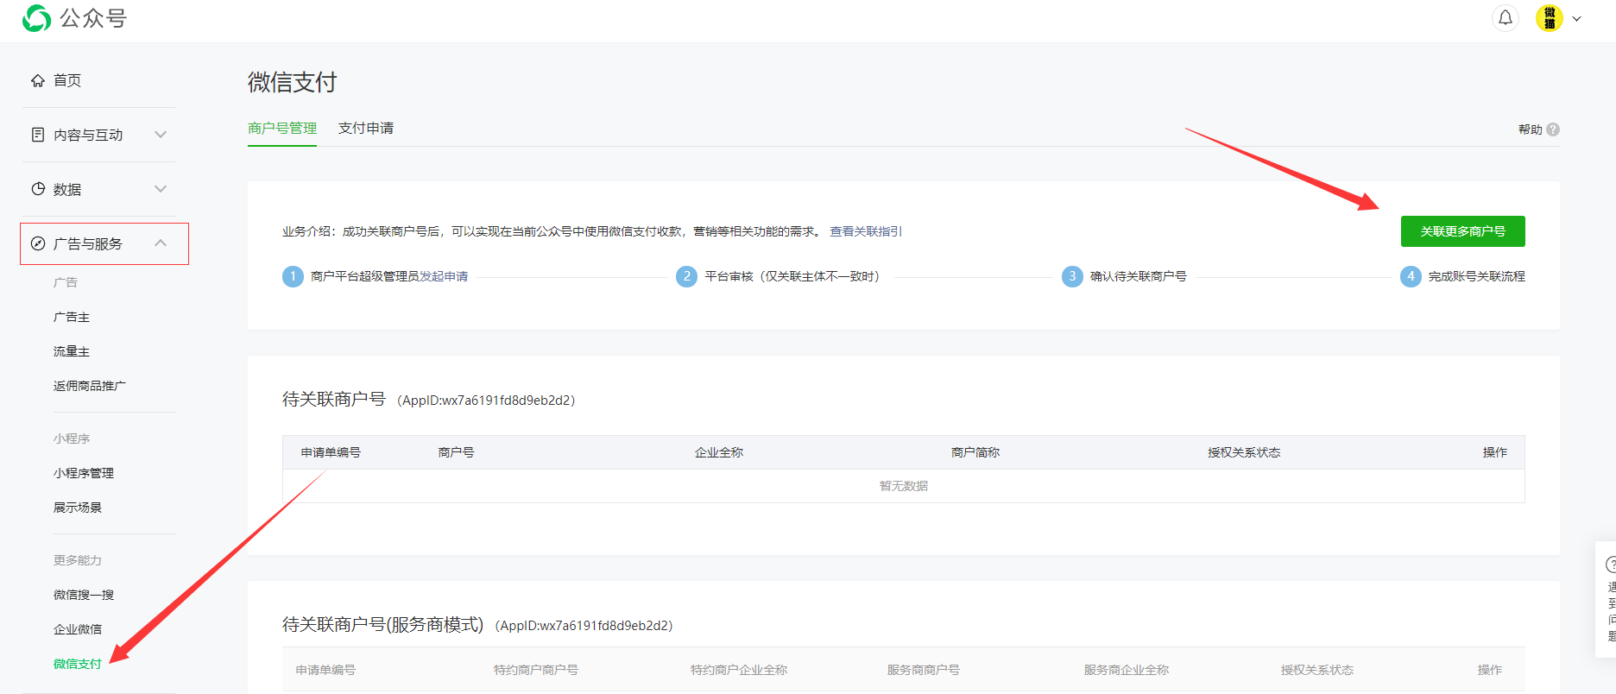Click the 特约商户企业全称 column header
Image resolution: width=1616 pixels, height=694 pixels.
point(739,670)
